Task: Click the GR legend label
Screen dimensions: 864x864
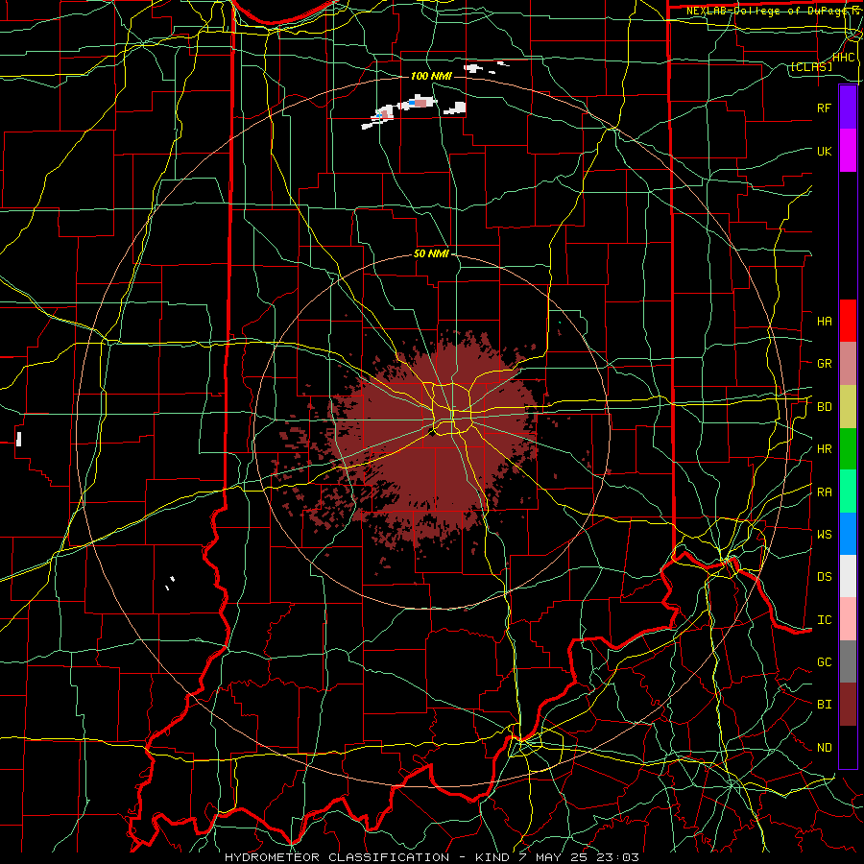Action: click(824, 364)
